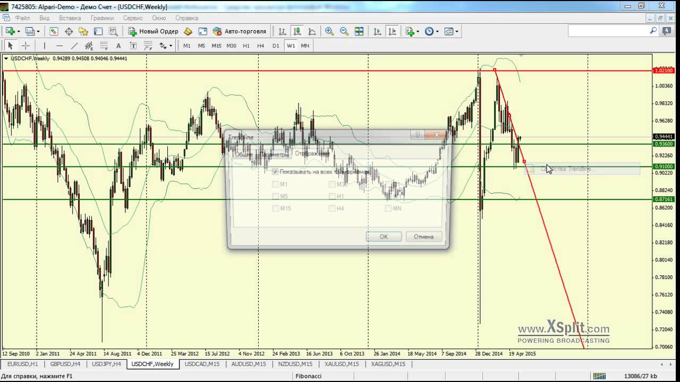Select the trendline drawing tool

(x=74, y=46)
